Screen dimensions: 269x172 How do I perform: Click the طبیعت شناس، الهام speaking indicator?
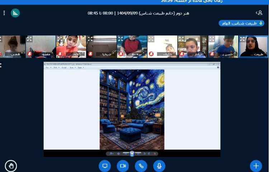[241, 23]
